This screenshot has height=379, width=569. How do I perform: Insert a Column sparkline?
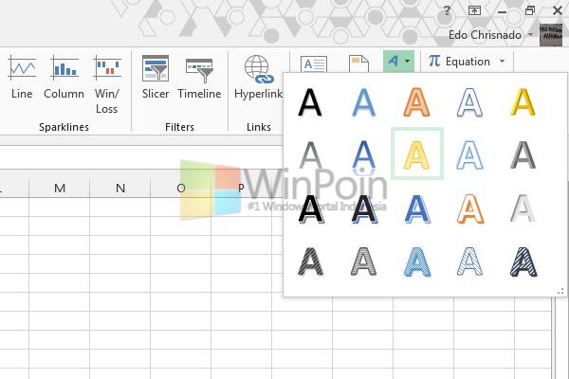(x=64, y=78)
